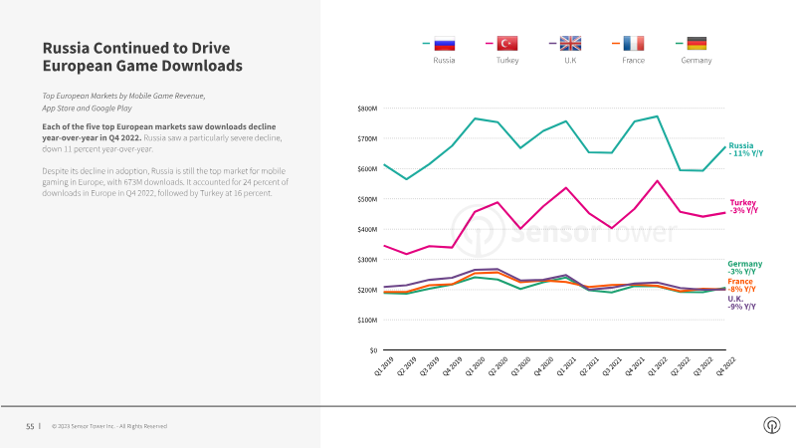Viewport: 796px width, 448px height.
Task: Click the 'Q1 2019' x-axis label
Action: [384, 366]
